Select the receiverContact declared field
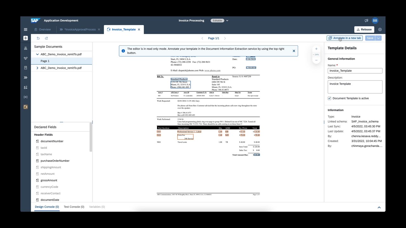 click(x=50, y=193)
